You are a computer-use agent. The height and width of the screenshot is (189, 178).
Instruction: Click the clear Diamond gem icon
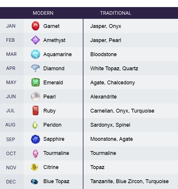[x=36, y=68]
